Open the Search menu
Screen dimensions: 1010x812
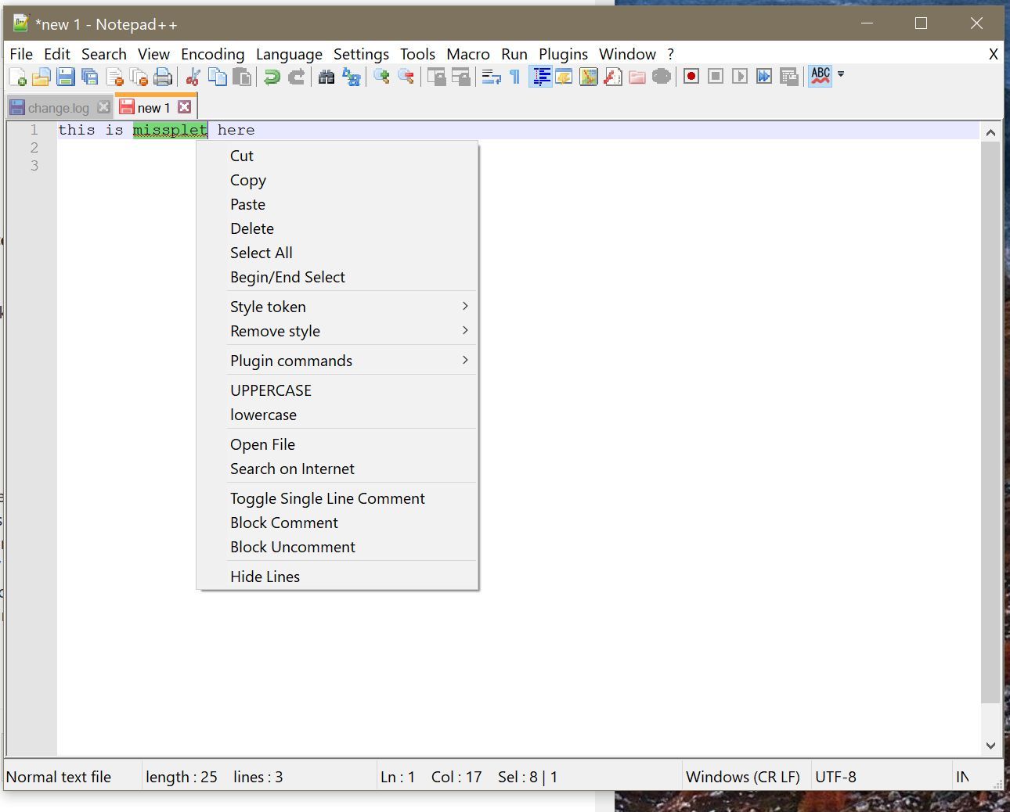point(104,54)
